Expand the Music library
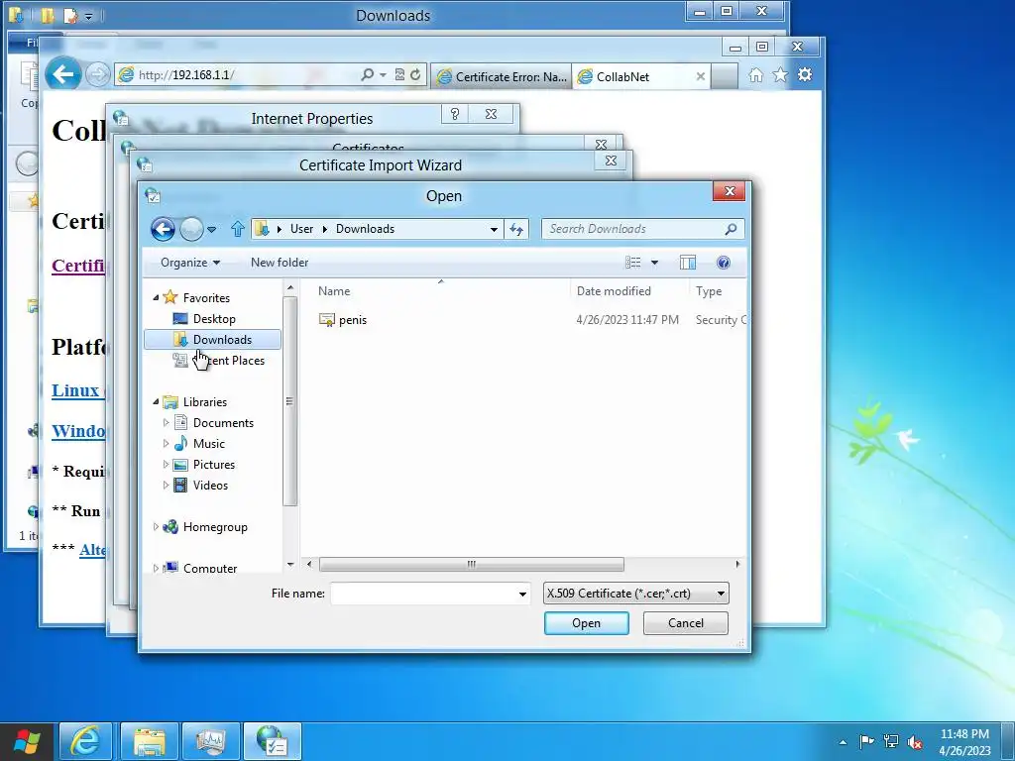 166,443
